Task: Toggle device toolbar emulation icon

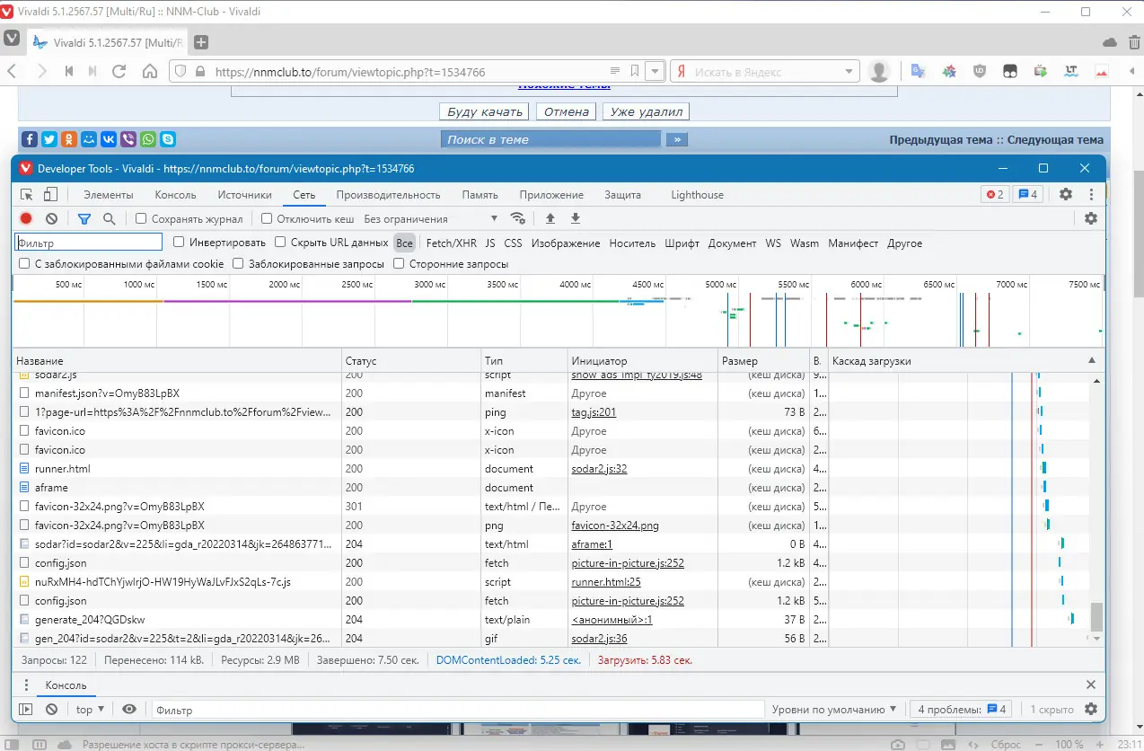Action: (x=50, y=194)
